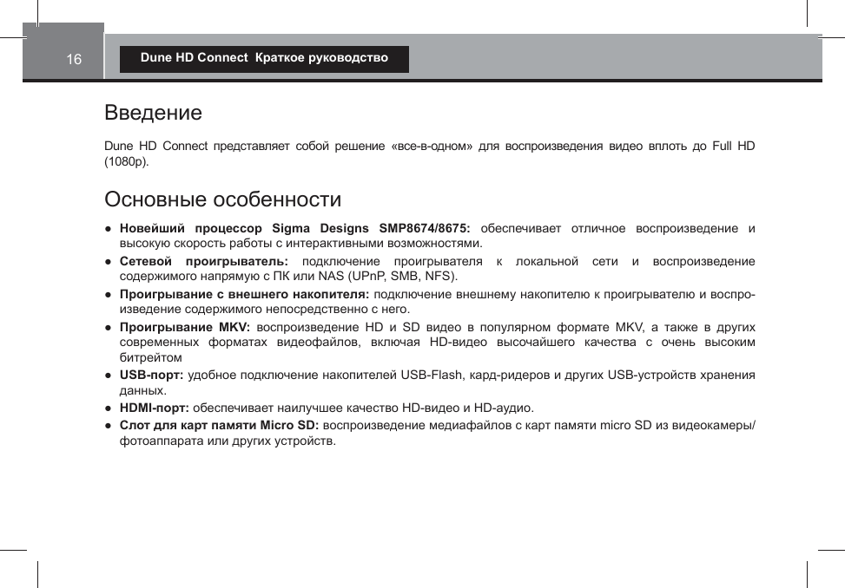This screenshot has width=845, height=588.
Task: Click the line 'изведение содержимого непосредственно с него.'
Action: coord(265,310)
